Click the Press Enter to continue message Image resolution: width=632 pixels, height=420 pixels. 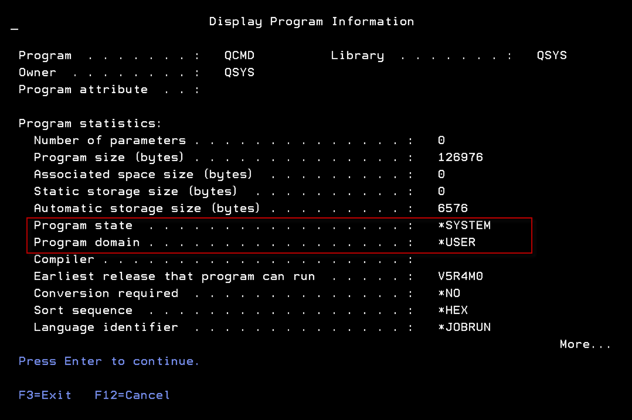[x=108, y=361]
